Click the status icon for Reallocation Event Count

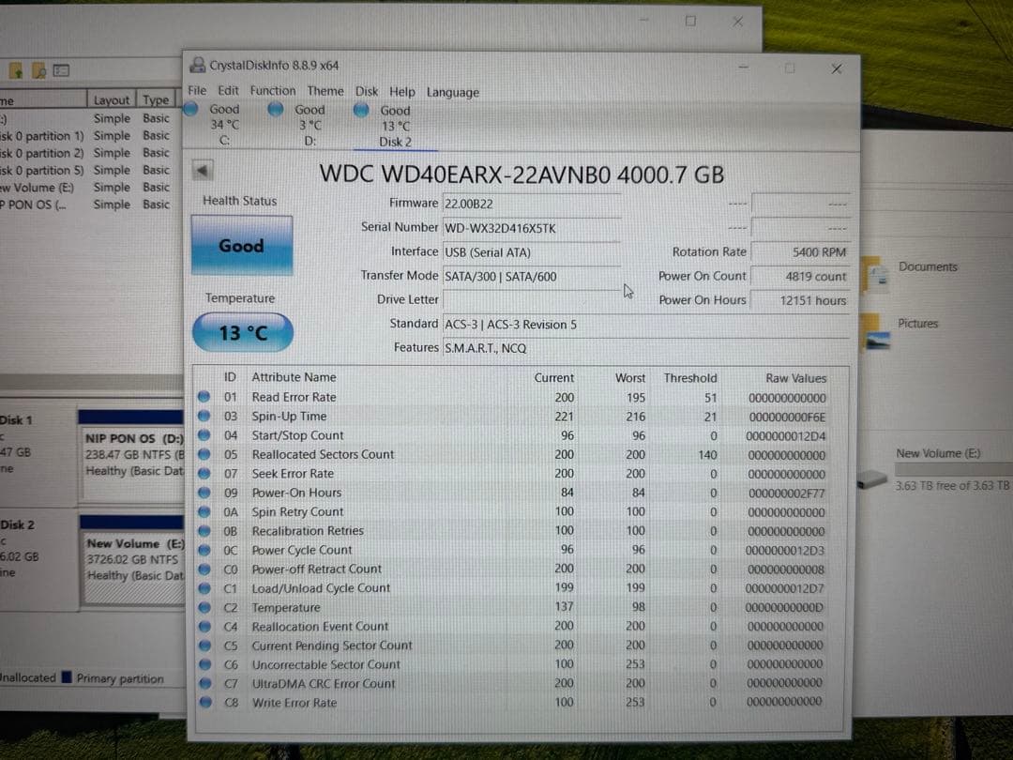click(x=204, y=626)
